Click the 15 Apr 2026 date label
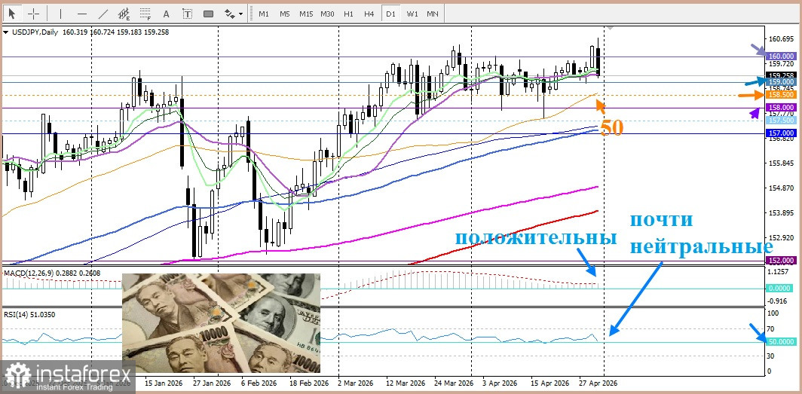Image resolution: width=802 pixels, height=394 pixels. [550, 383]
